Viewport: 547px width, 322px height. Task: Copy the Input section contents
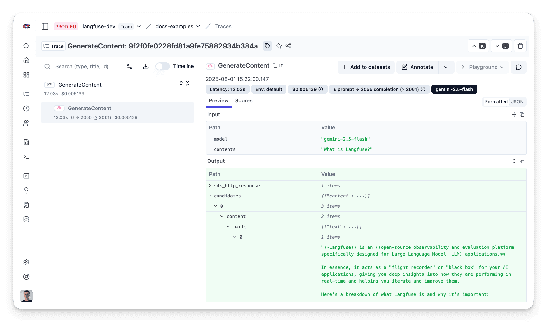coord(522,115)
